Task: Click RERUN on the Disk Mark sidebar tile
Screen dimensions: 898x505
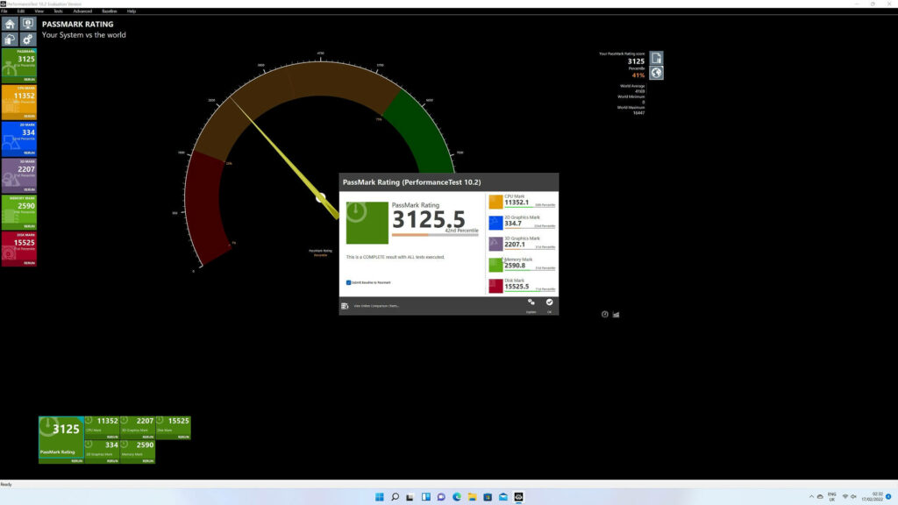Action: [29, 263]
